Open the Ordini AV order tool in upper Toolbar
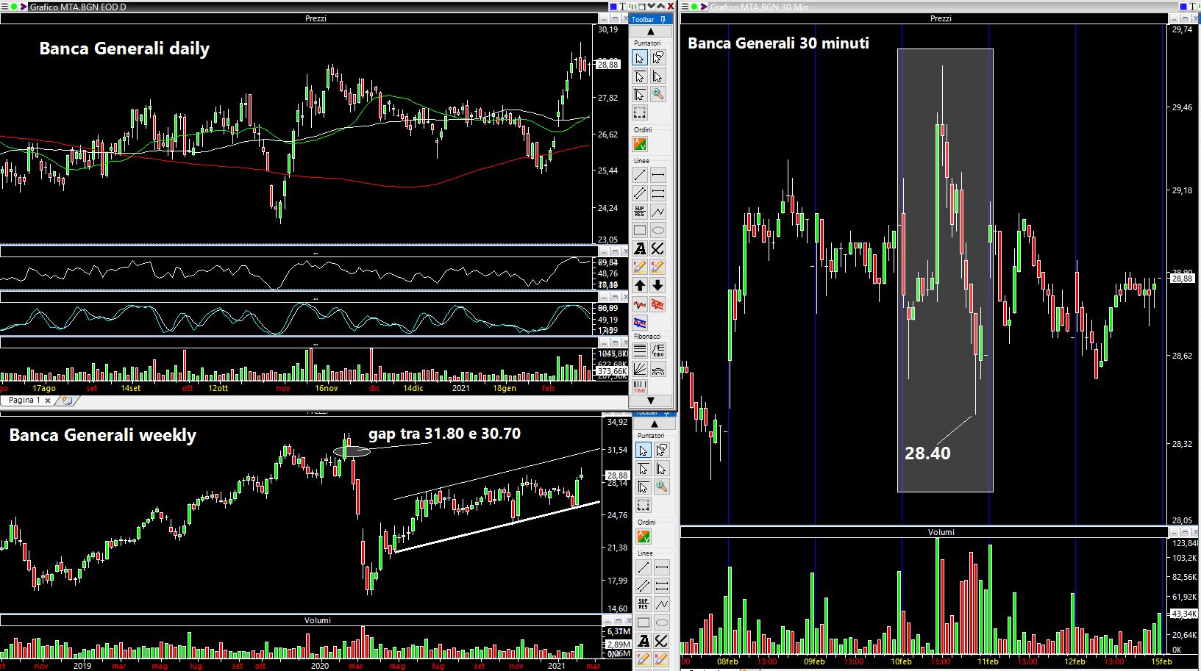 coord(640,144)
